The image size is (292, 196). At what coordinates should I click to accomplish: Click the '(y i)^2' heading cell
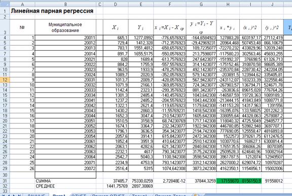tap(272, 27)
